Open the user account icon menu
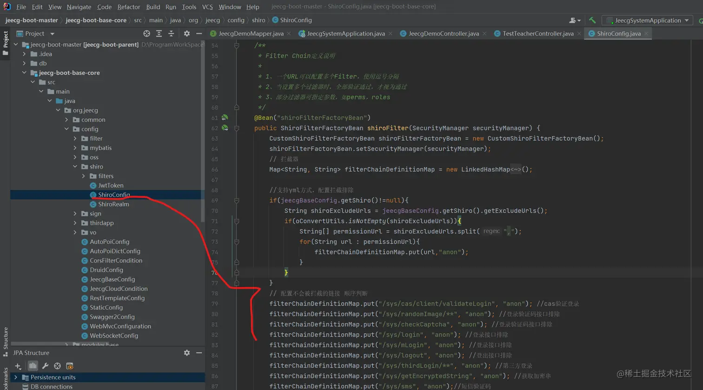Image resolution: width=703 pixels, height=390 pixels. pyautogui.click(x=575, y=20)
